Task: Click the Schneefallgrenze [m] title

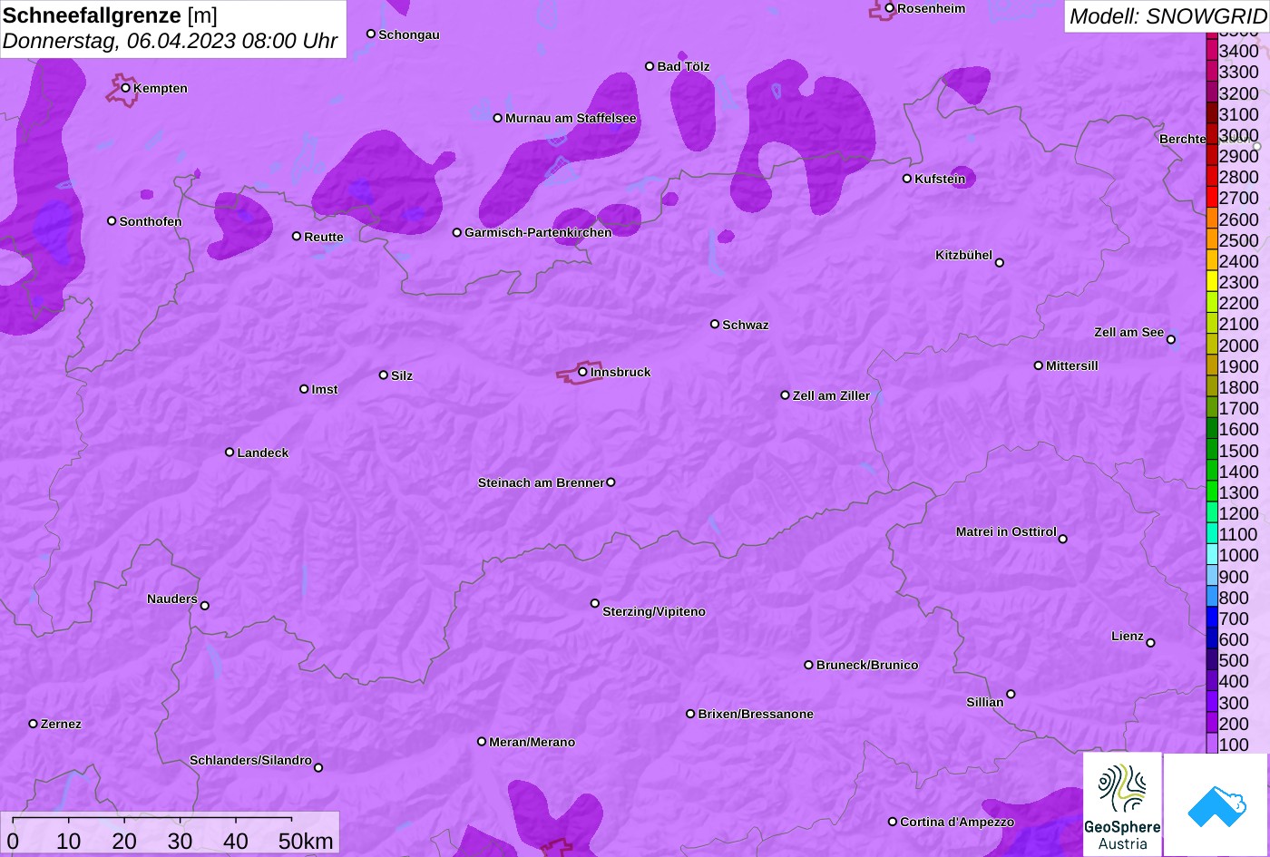Action: pos(110,15)
